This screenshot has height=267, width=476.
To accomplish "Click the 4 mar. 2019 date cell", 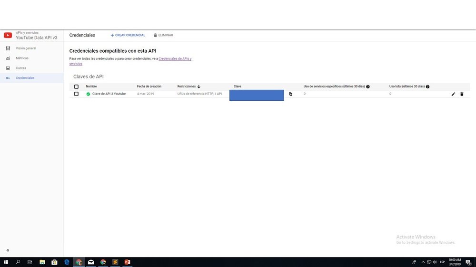I will (145, 94).
